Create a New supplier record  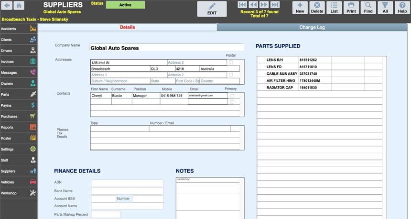(x=300, y=8)
